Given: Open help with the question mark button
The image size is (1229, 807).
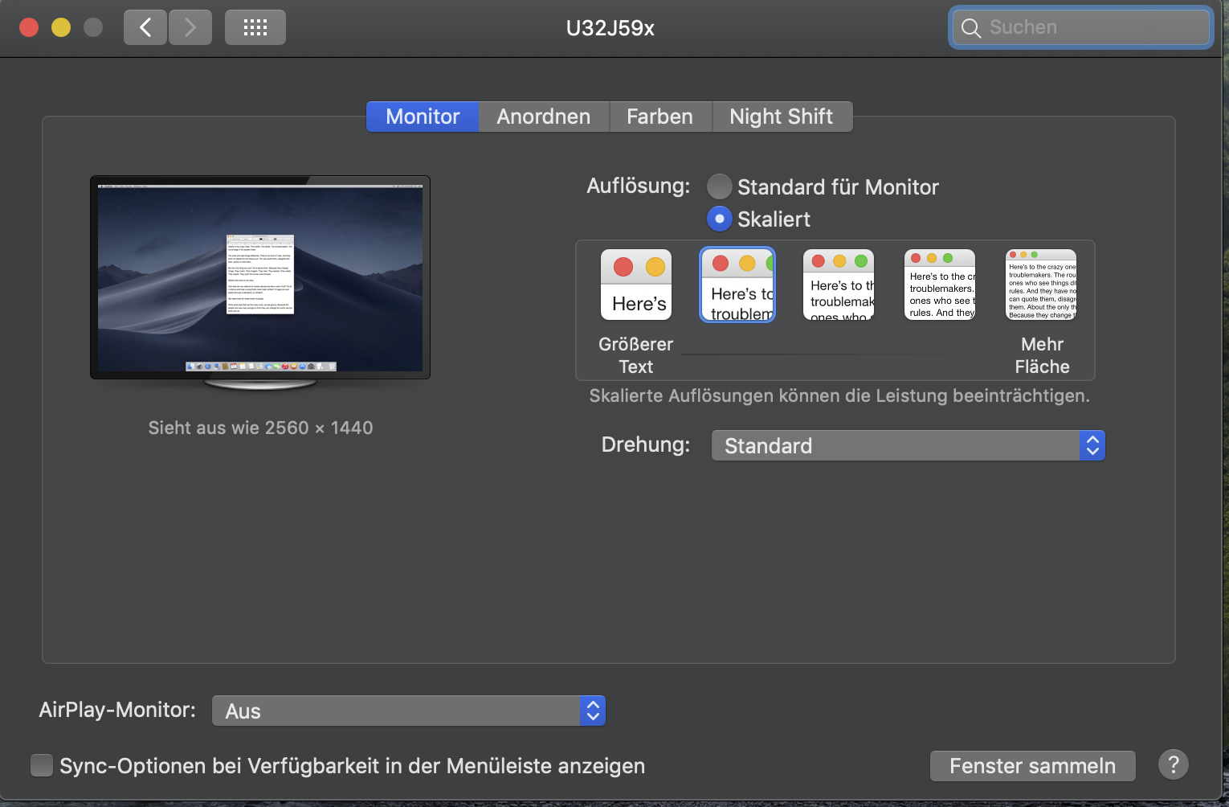Looking at the screenshot, I should tap(1173, 764).
